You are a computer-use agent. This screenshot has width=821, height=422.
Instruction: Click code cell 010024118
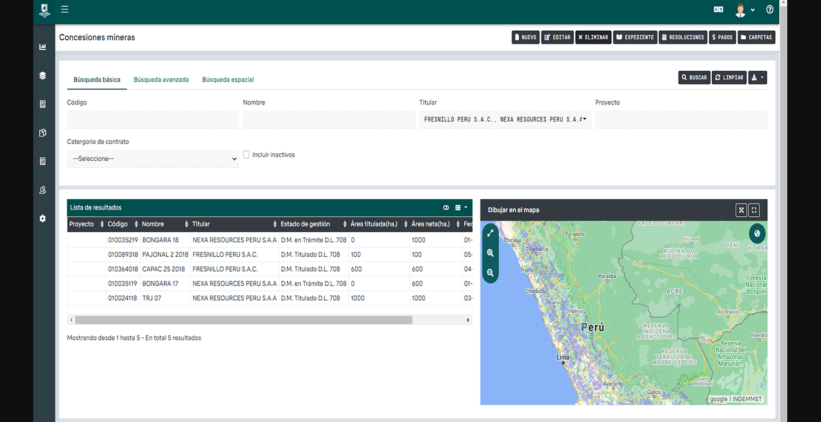point(123,298)
